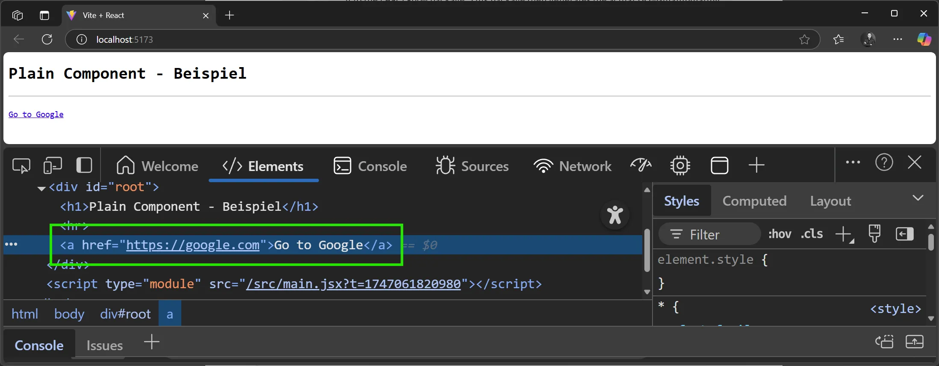Activate the inspect element picker tool
The width and height of the screenshot is (939, 366).
21,165
